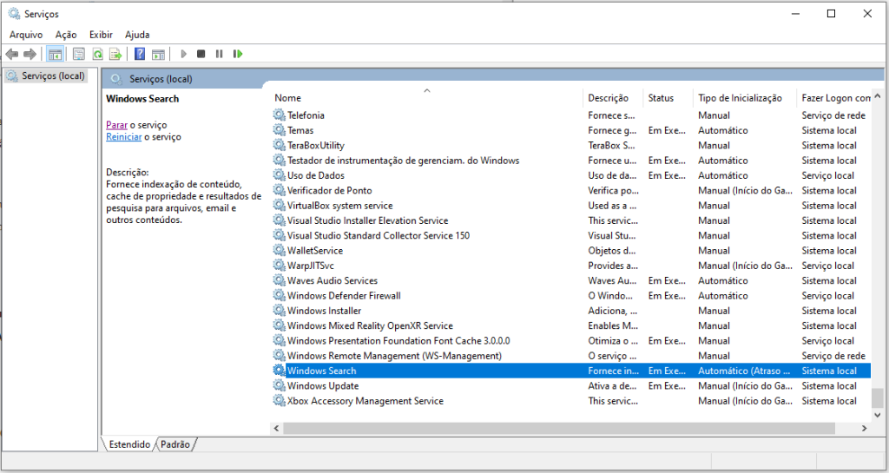The width and height of the screenshot is (889, 473).
Task: Click the action pane toggle icon
Action: pos(159,54)
